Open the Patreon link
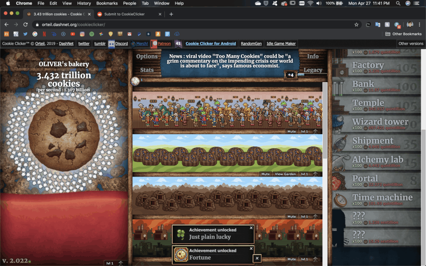Screen dimensions: 426x266 164,43
